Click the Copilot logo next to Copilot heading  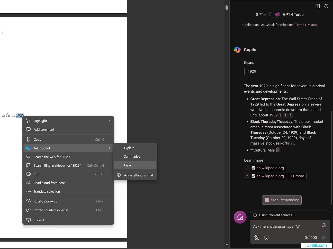(x=237, y=50)
